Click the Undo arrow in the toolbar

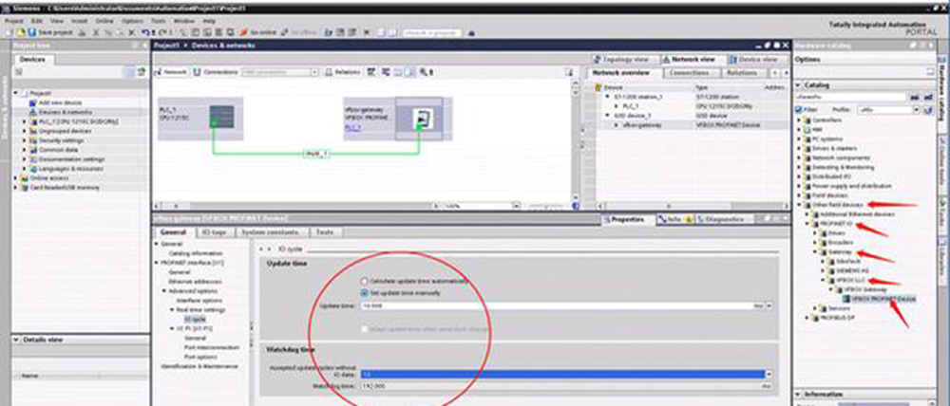pyautogui.click(x=144, y=32)
